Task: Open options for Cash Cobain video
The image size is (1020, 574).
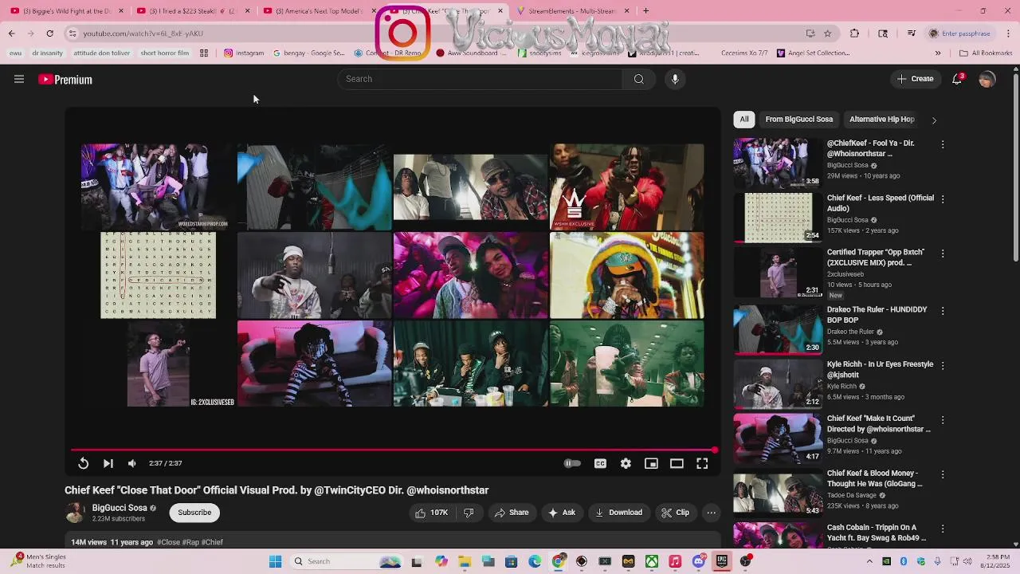Action: (x=943, y=529)
